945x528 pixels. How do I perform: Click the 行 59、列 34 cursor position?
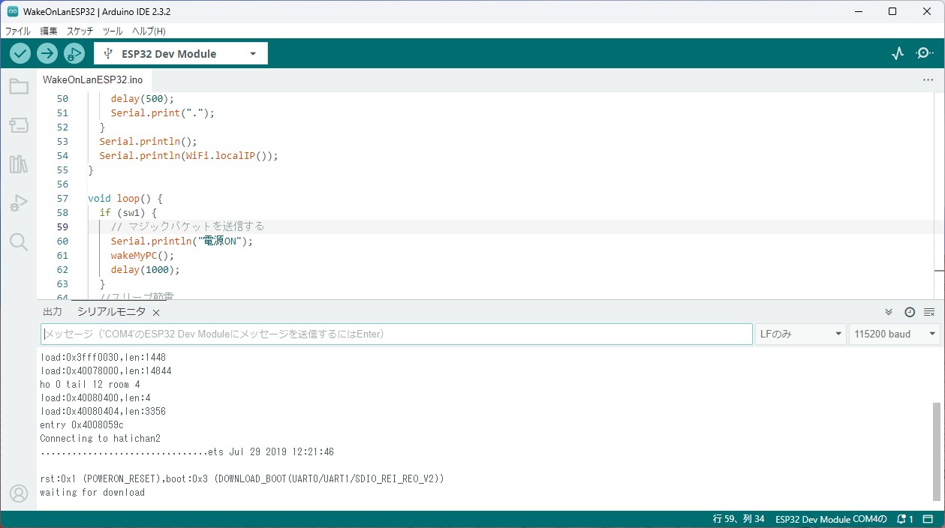tap(739, 519)
